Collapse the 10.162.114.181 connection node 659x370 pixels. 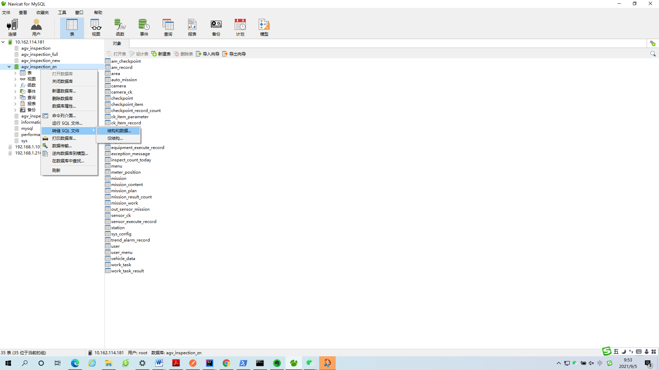click(x=3, y=42)
